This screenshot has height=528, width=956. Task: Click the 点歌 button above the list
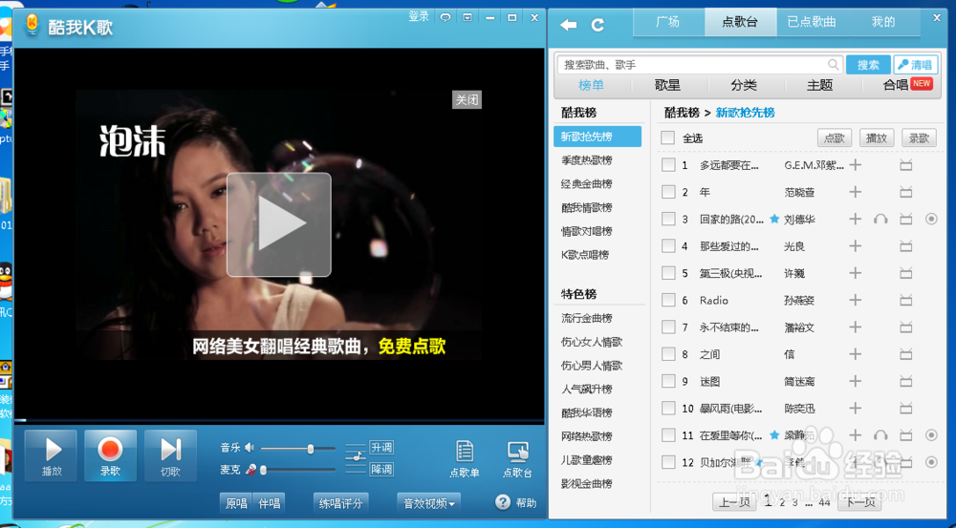pyautogui.click(x=834, y=138)
